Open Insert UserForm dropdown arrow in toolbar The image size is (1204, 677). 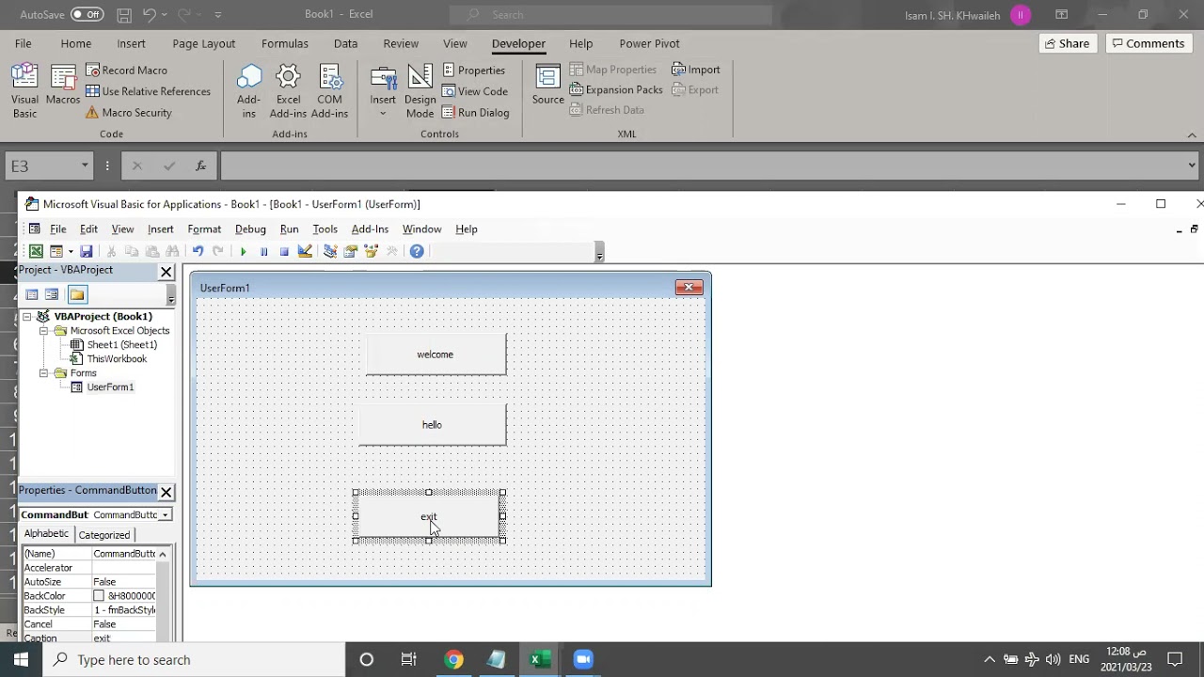coord(71,251)
